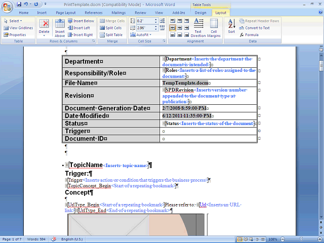Click Text Direction icon

pyautogui.click(x=198, y=23)
